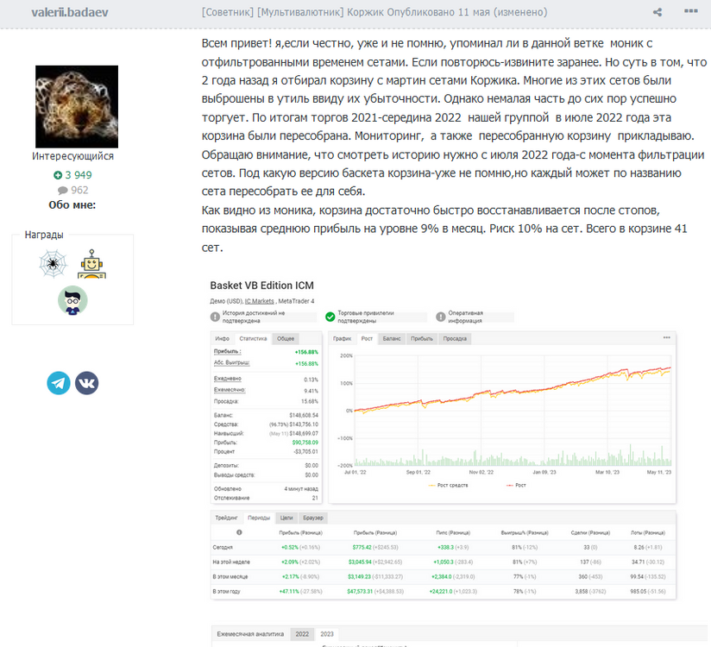
Task: Toggle the red Рост legend entry
Action: [516, 485]
